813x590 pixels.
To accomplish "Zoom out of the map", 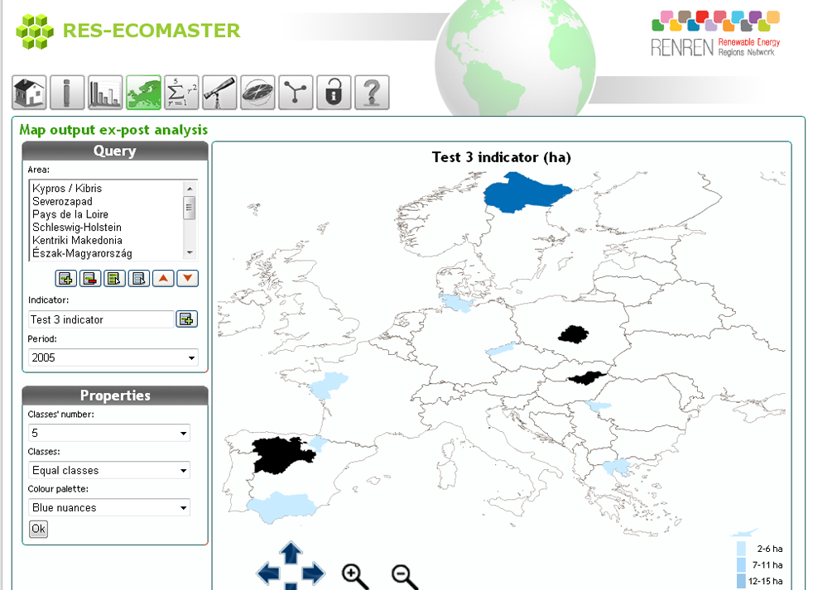I will pyautogui.click(x=405, y=577).
